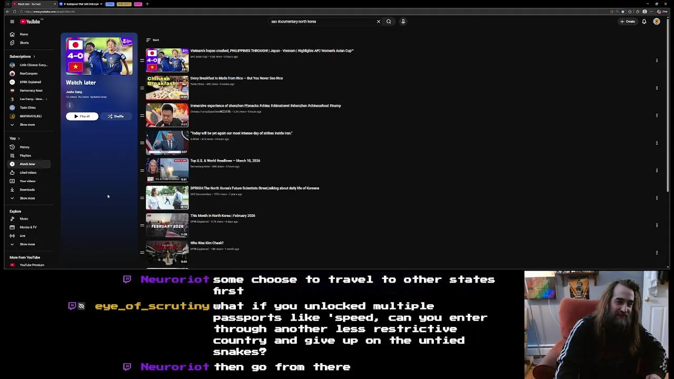The width and height of the screenshot is (674, 379).
Task: Open a new browser tab with plus
Action: (147, 4)
